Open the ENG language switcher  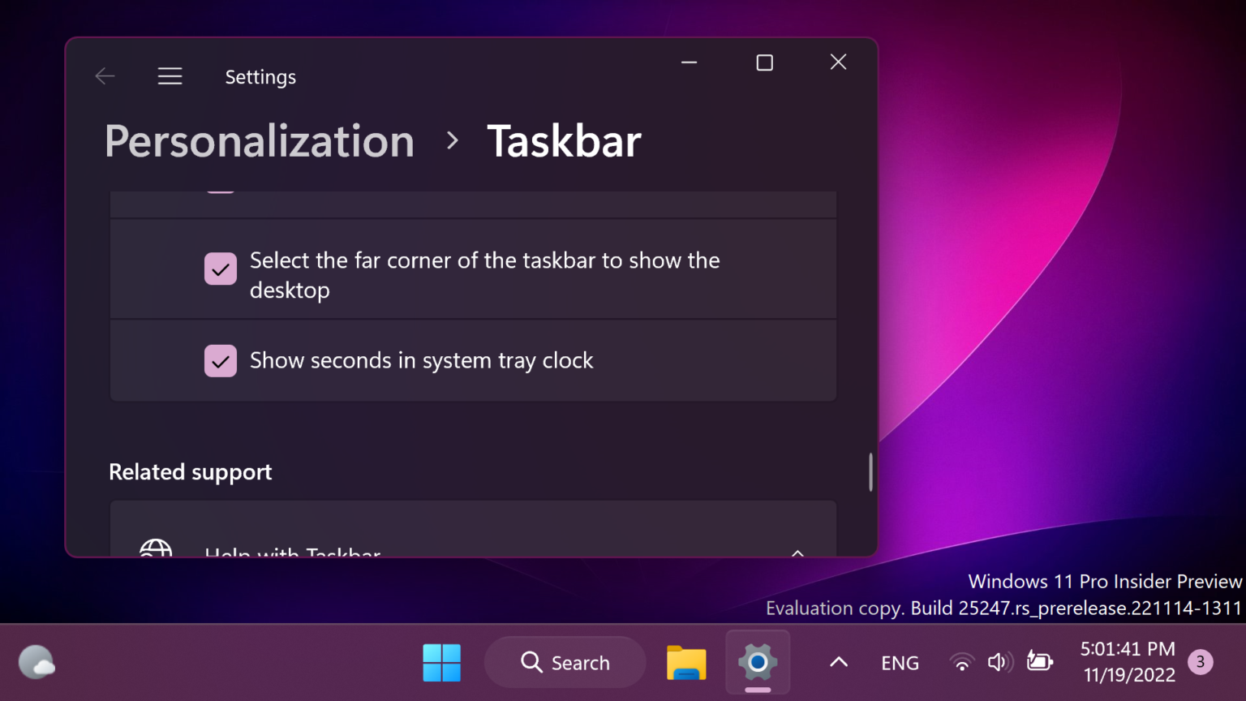point(899,662)
